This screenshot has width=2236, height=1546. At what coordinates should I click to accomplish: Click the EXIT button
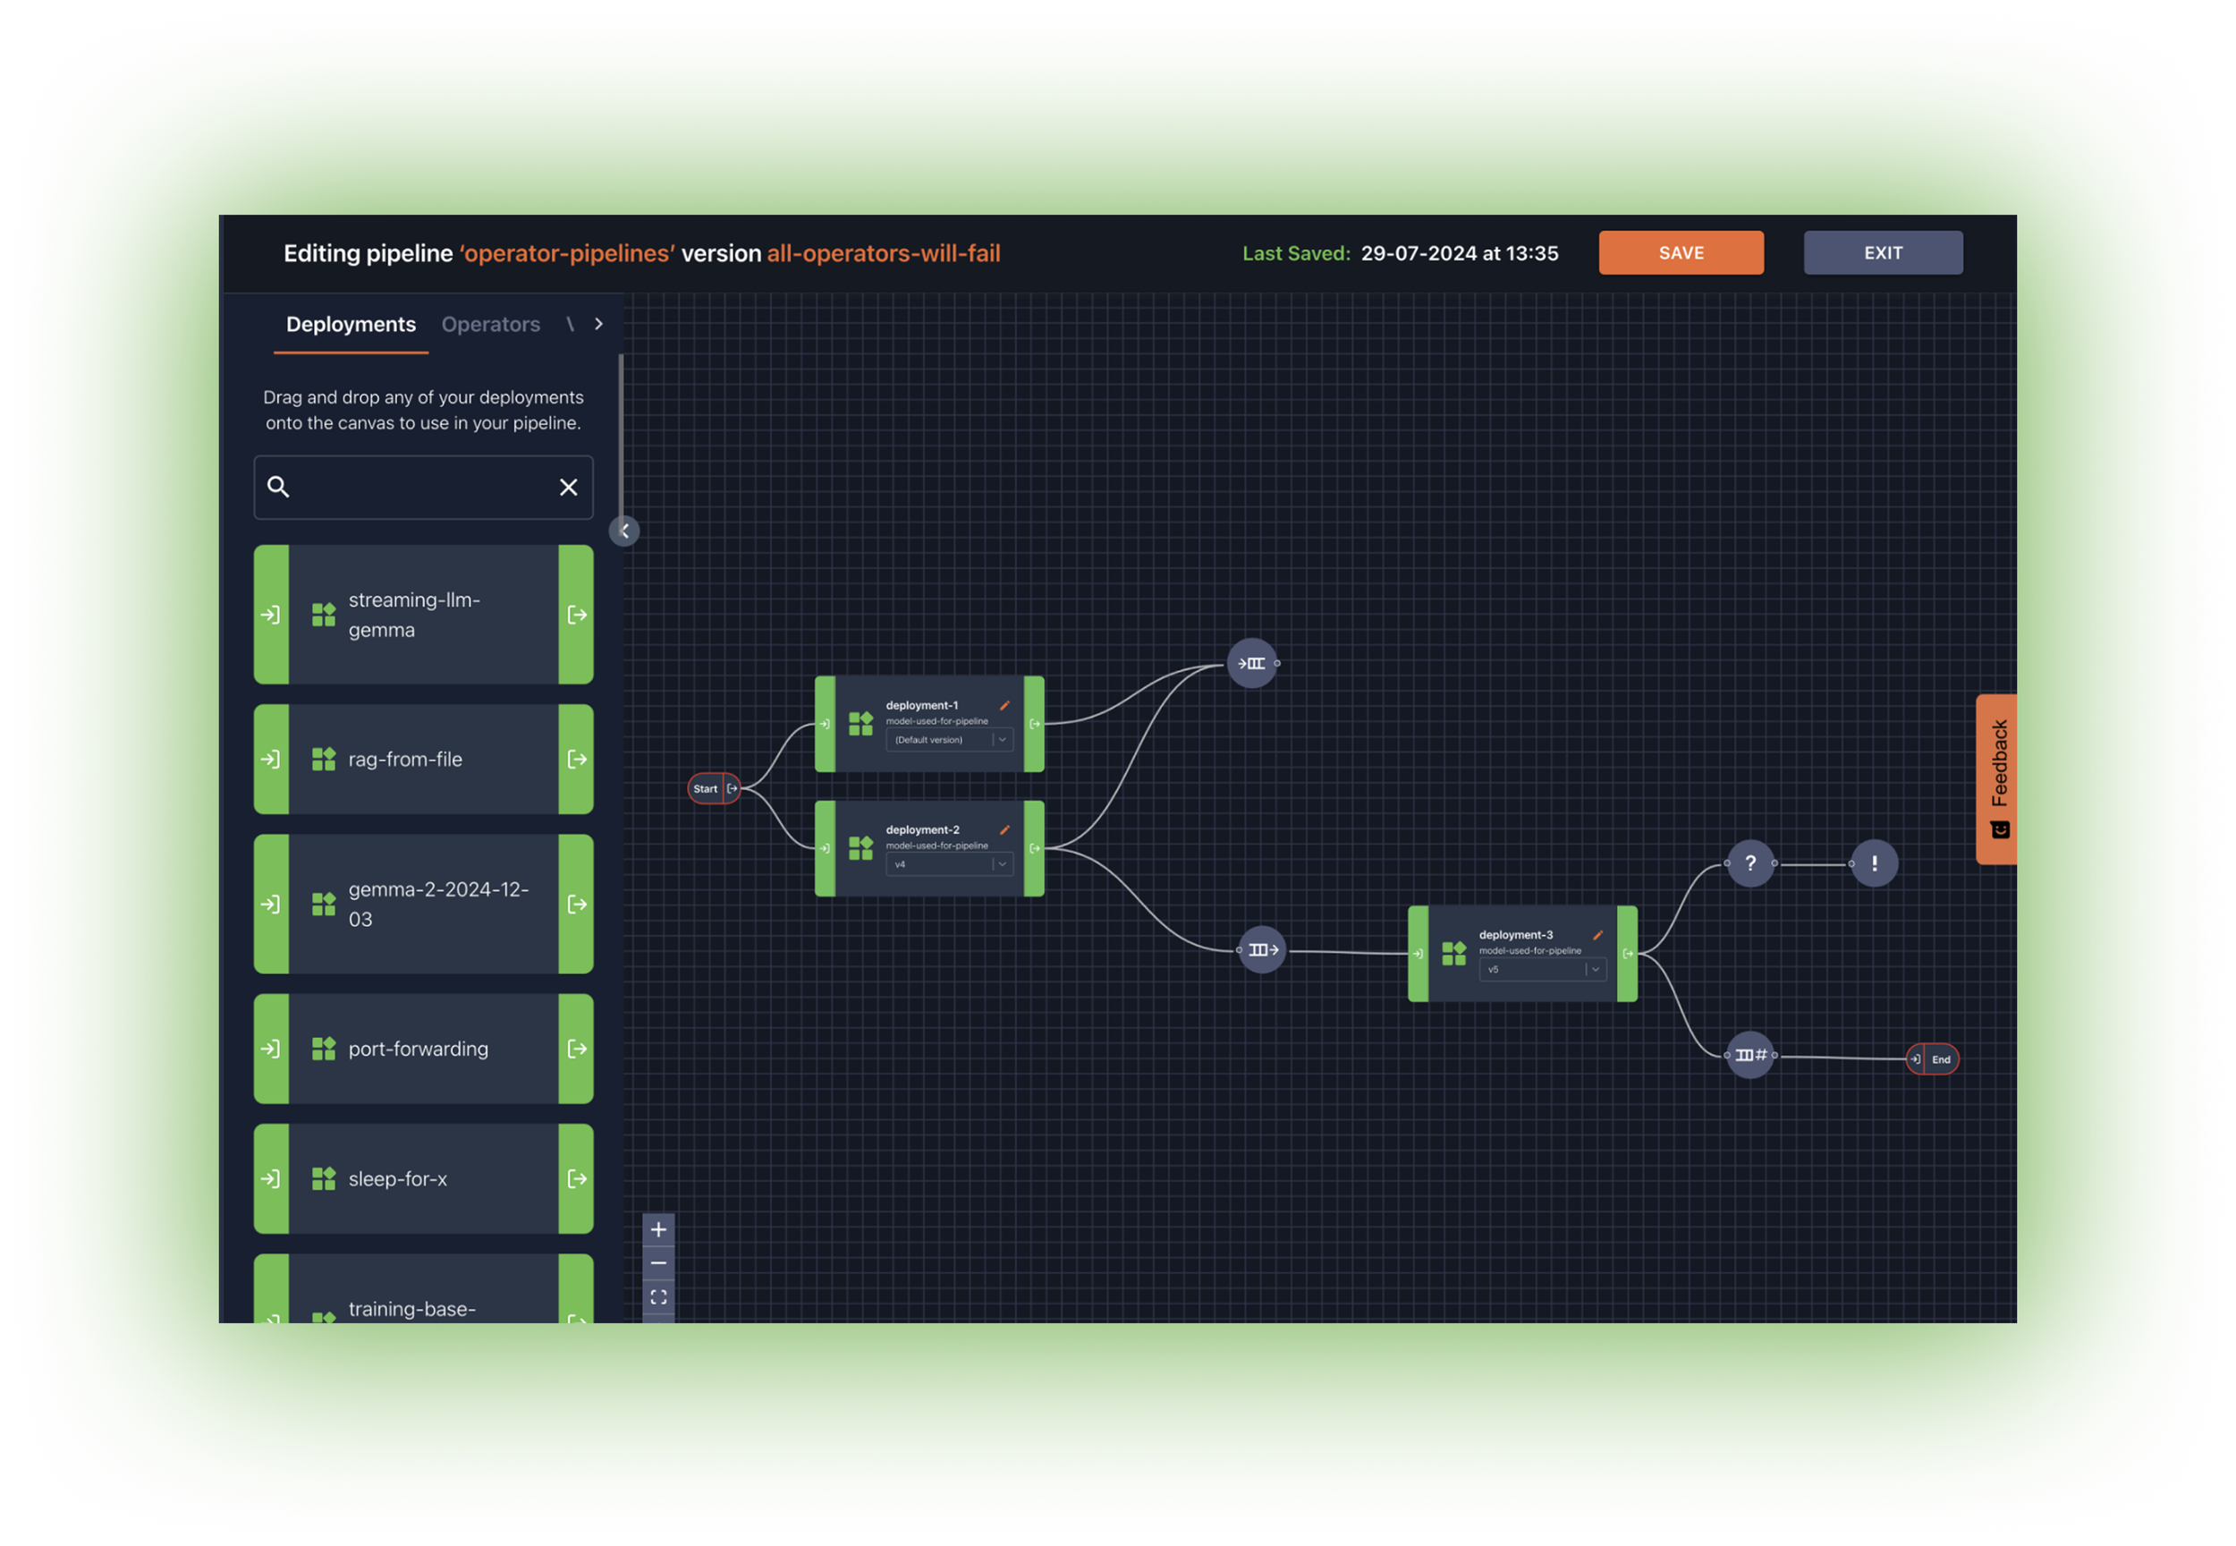(x=1882, y=253)
